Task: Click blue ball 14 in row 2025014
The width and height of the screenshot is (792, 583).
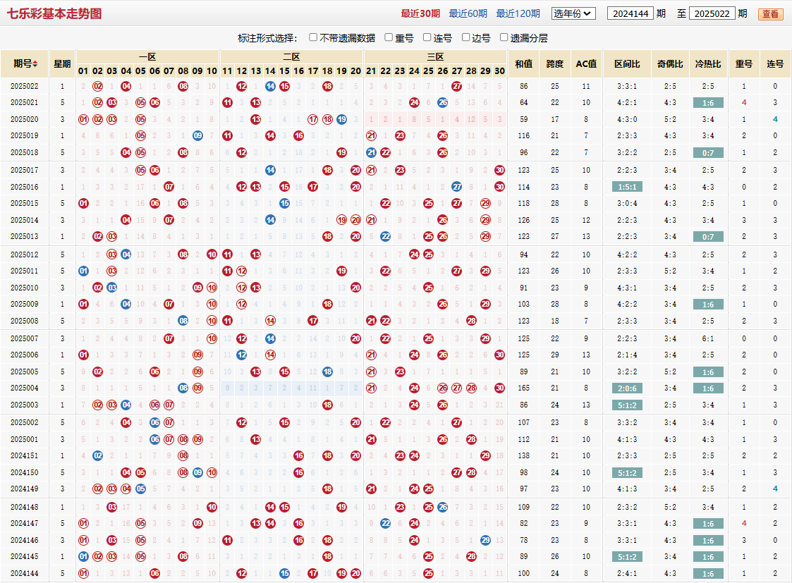Action: click(x=270, y=220)
